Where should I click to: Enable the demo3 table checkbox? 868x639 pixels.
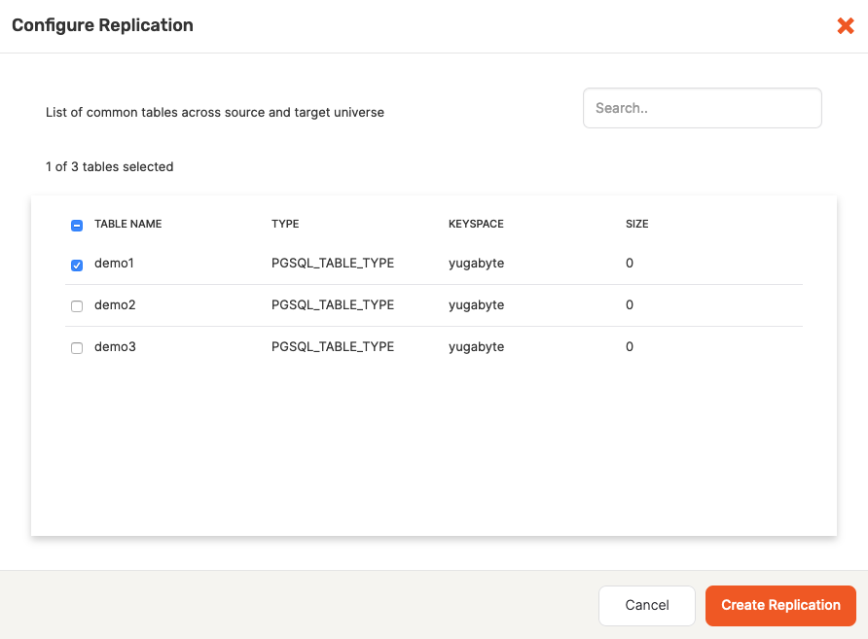click(77, 348)
